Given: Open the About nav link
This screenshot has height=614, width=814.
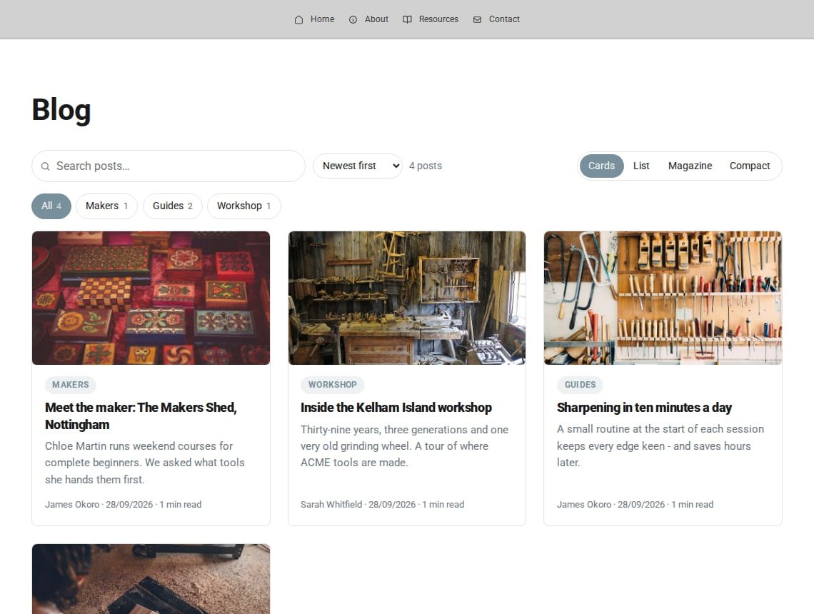Looking at the screenshot, I should coord(368,19).
